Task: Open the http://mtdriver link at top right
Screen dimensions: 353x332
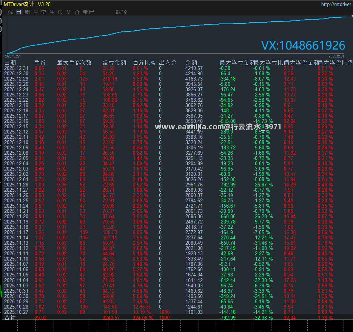Action: [x=336, y=4]
